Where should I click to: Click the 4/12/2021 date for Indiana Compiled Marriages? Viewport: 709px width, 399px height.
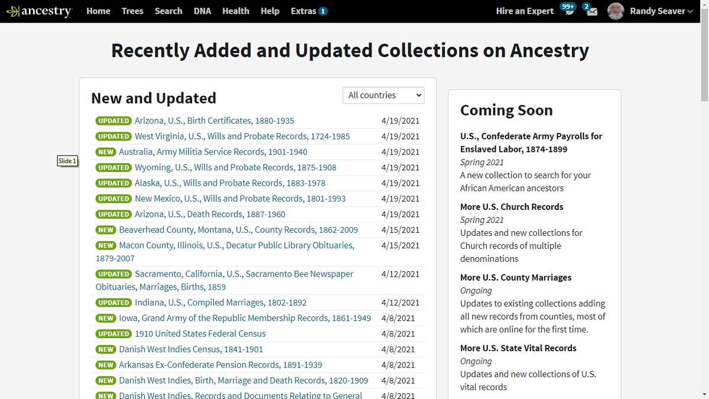(401, 303)
